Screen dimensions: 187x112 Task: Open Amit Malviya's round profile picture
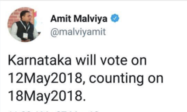(x=24, y=26)
